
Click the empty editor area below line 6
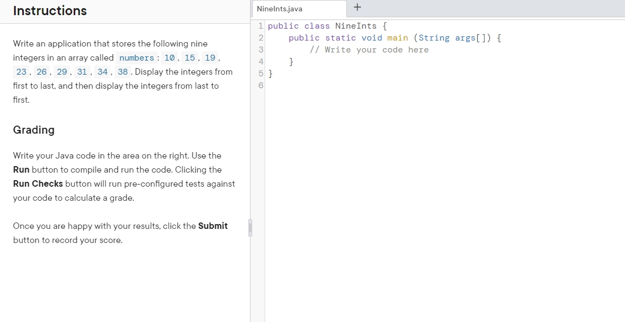click(406, 162)
